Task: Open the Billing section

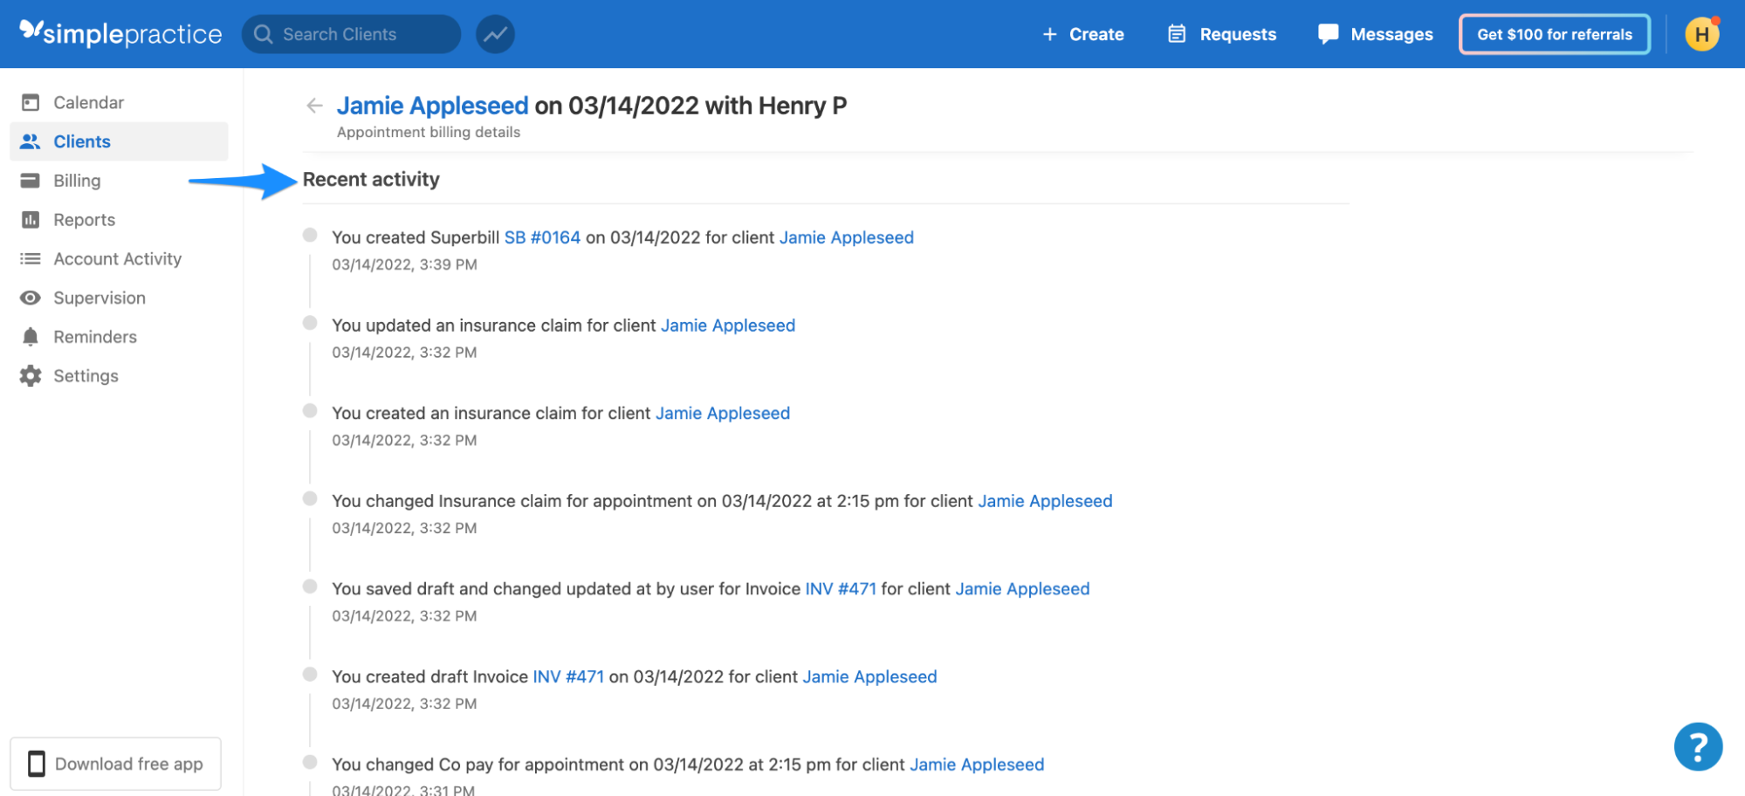Action: click(77, 180)
